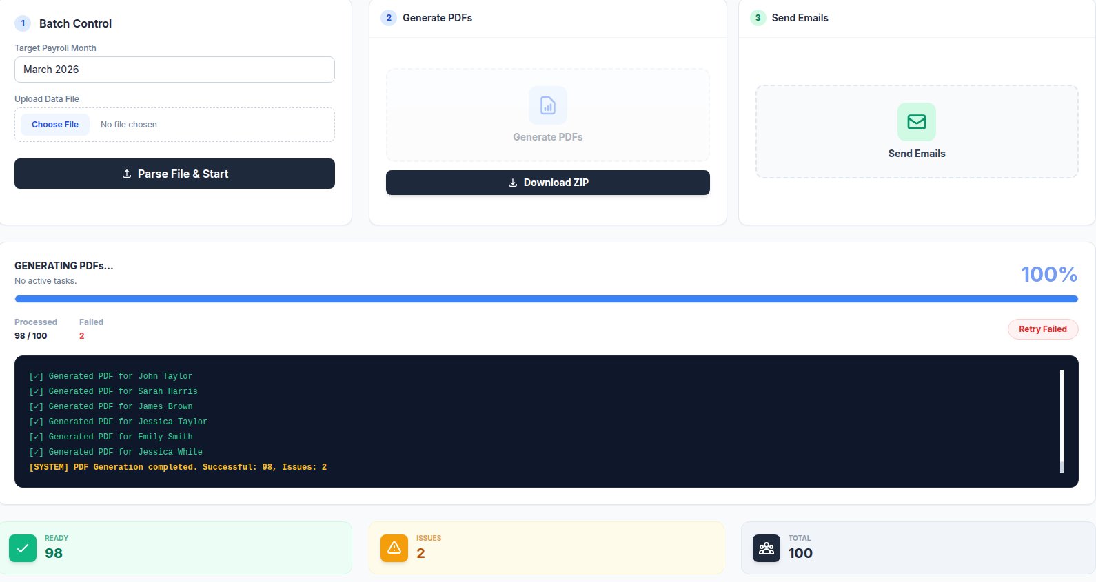
Task: Click log line 'Generated PDF for John Taylor'
Action: click(111, 376)
